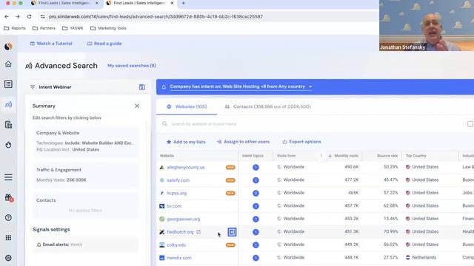Click the Top Country column header
Screen dimensions: 474x266
(415, 156)
